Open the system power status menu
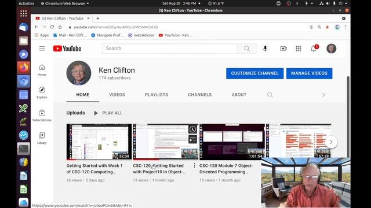 pos(343,3)
